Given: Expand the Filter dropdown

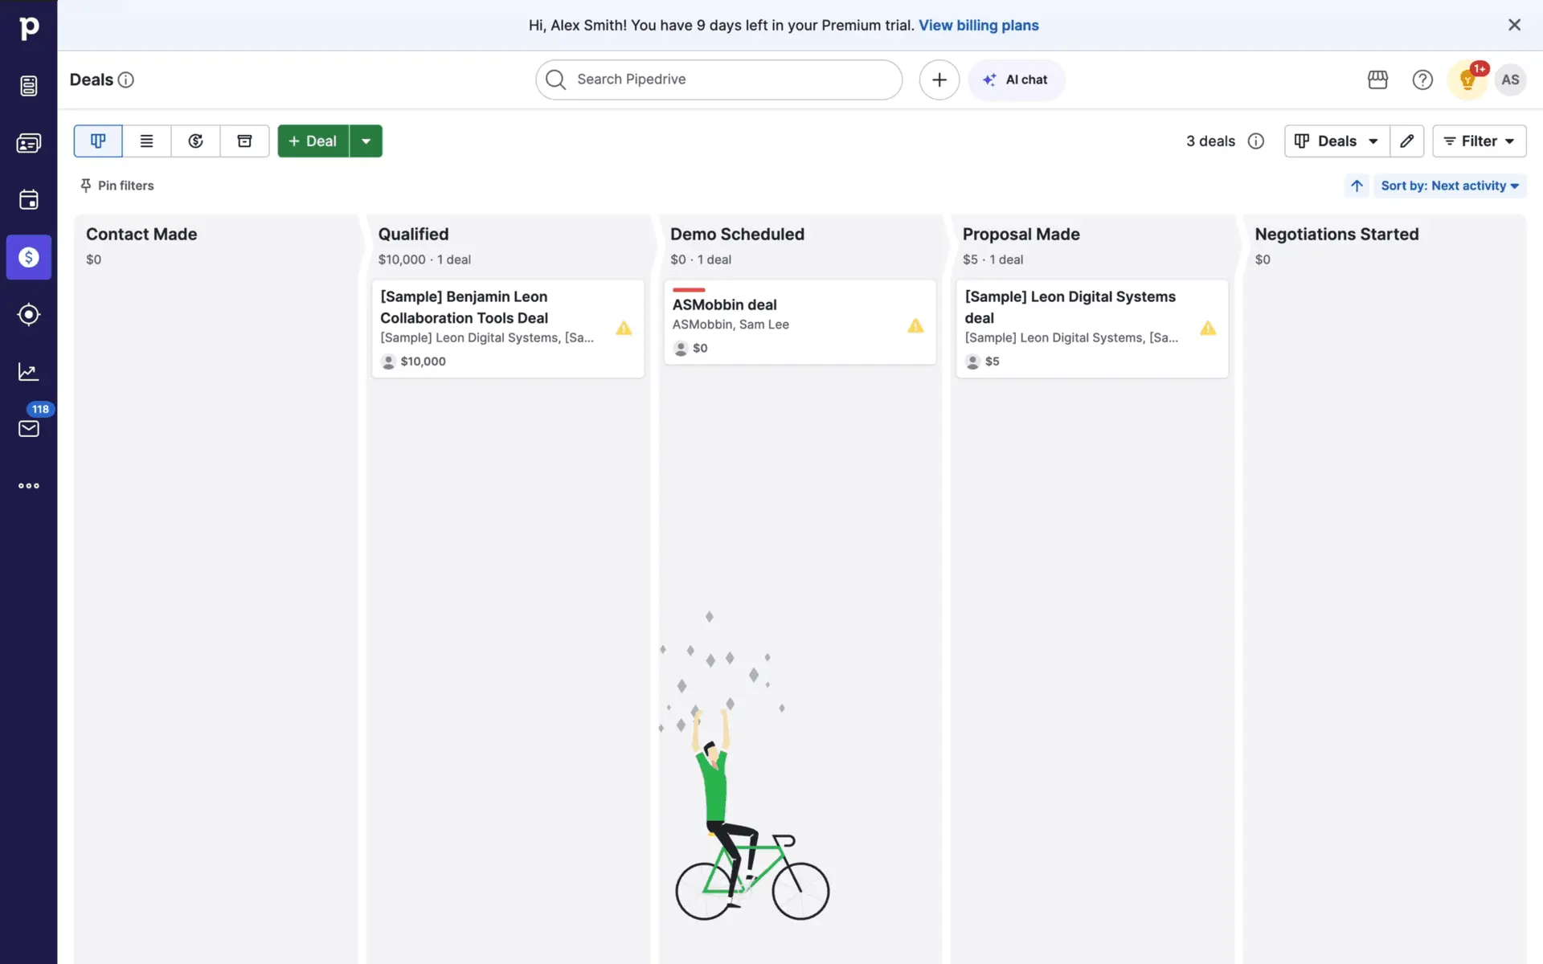Looking at the screenshot, I should click(x=1479, y=141).
